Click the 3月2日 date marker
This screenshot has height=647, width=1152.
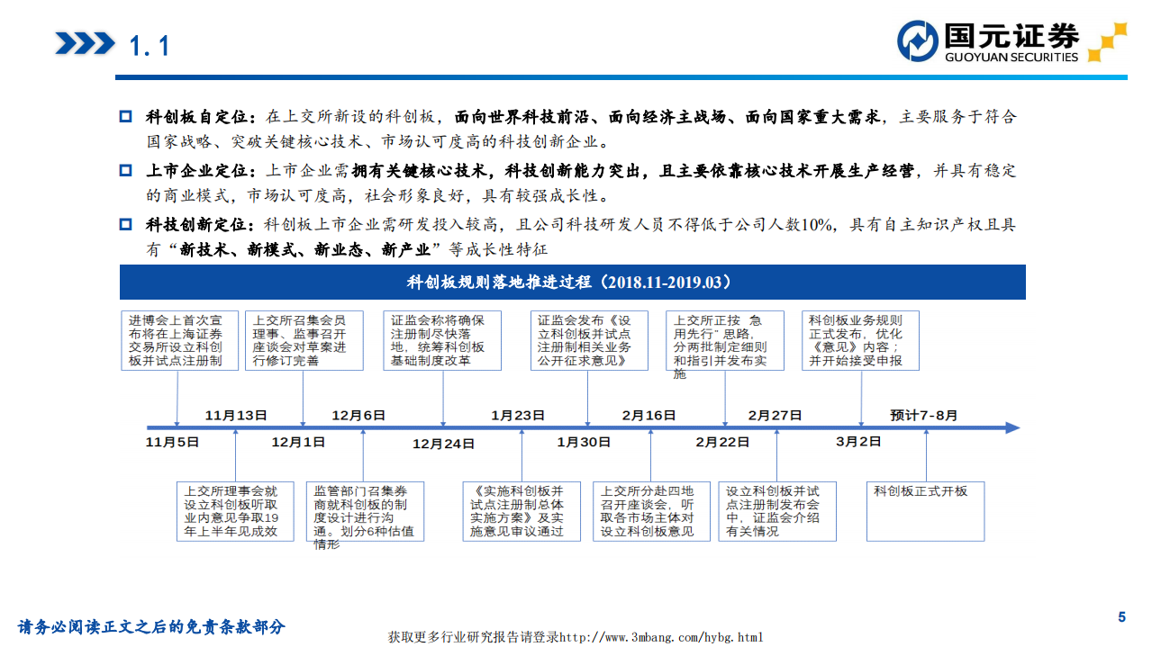(x=858, y=441)
